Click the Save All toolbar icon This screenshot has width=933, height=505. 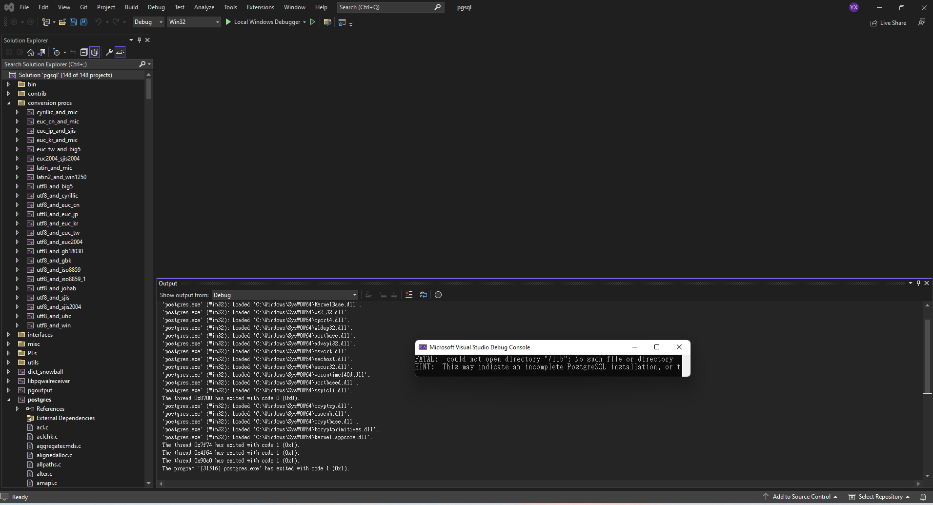84,22
